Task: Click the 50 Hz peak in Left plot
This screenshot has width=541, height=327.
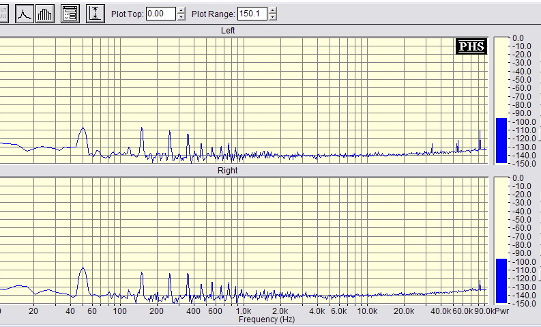Action: 83,128
